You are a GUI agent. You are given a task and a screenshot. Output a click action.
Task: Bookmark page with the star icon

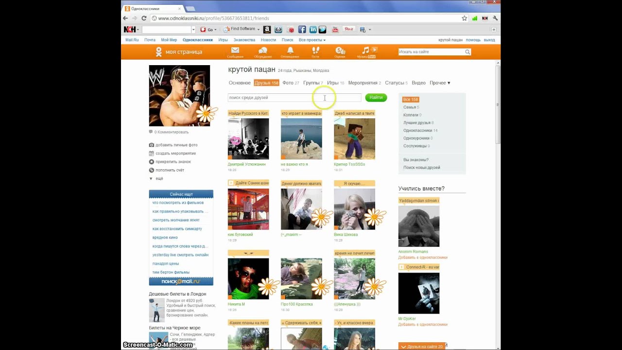(x=465, y=18)
